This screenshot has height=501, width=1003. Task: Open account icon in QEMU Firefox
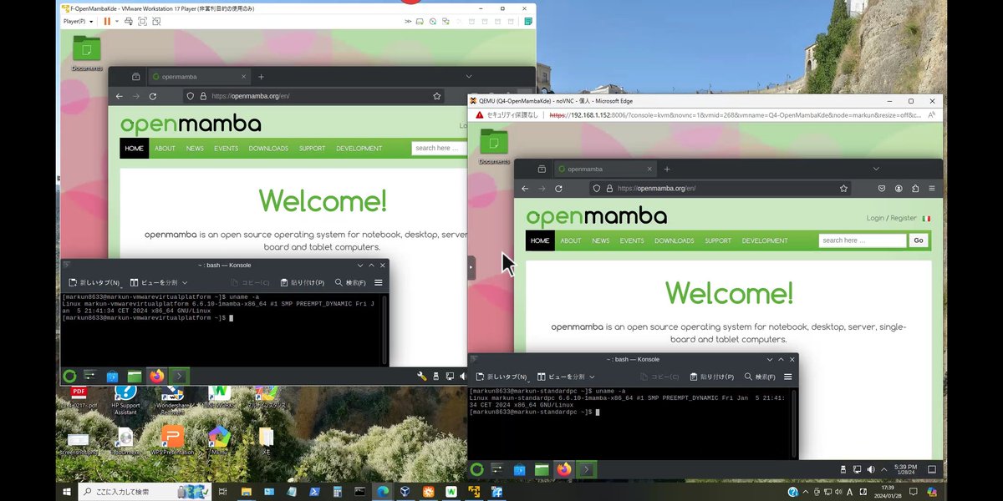[x=898, y=189]
